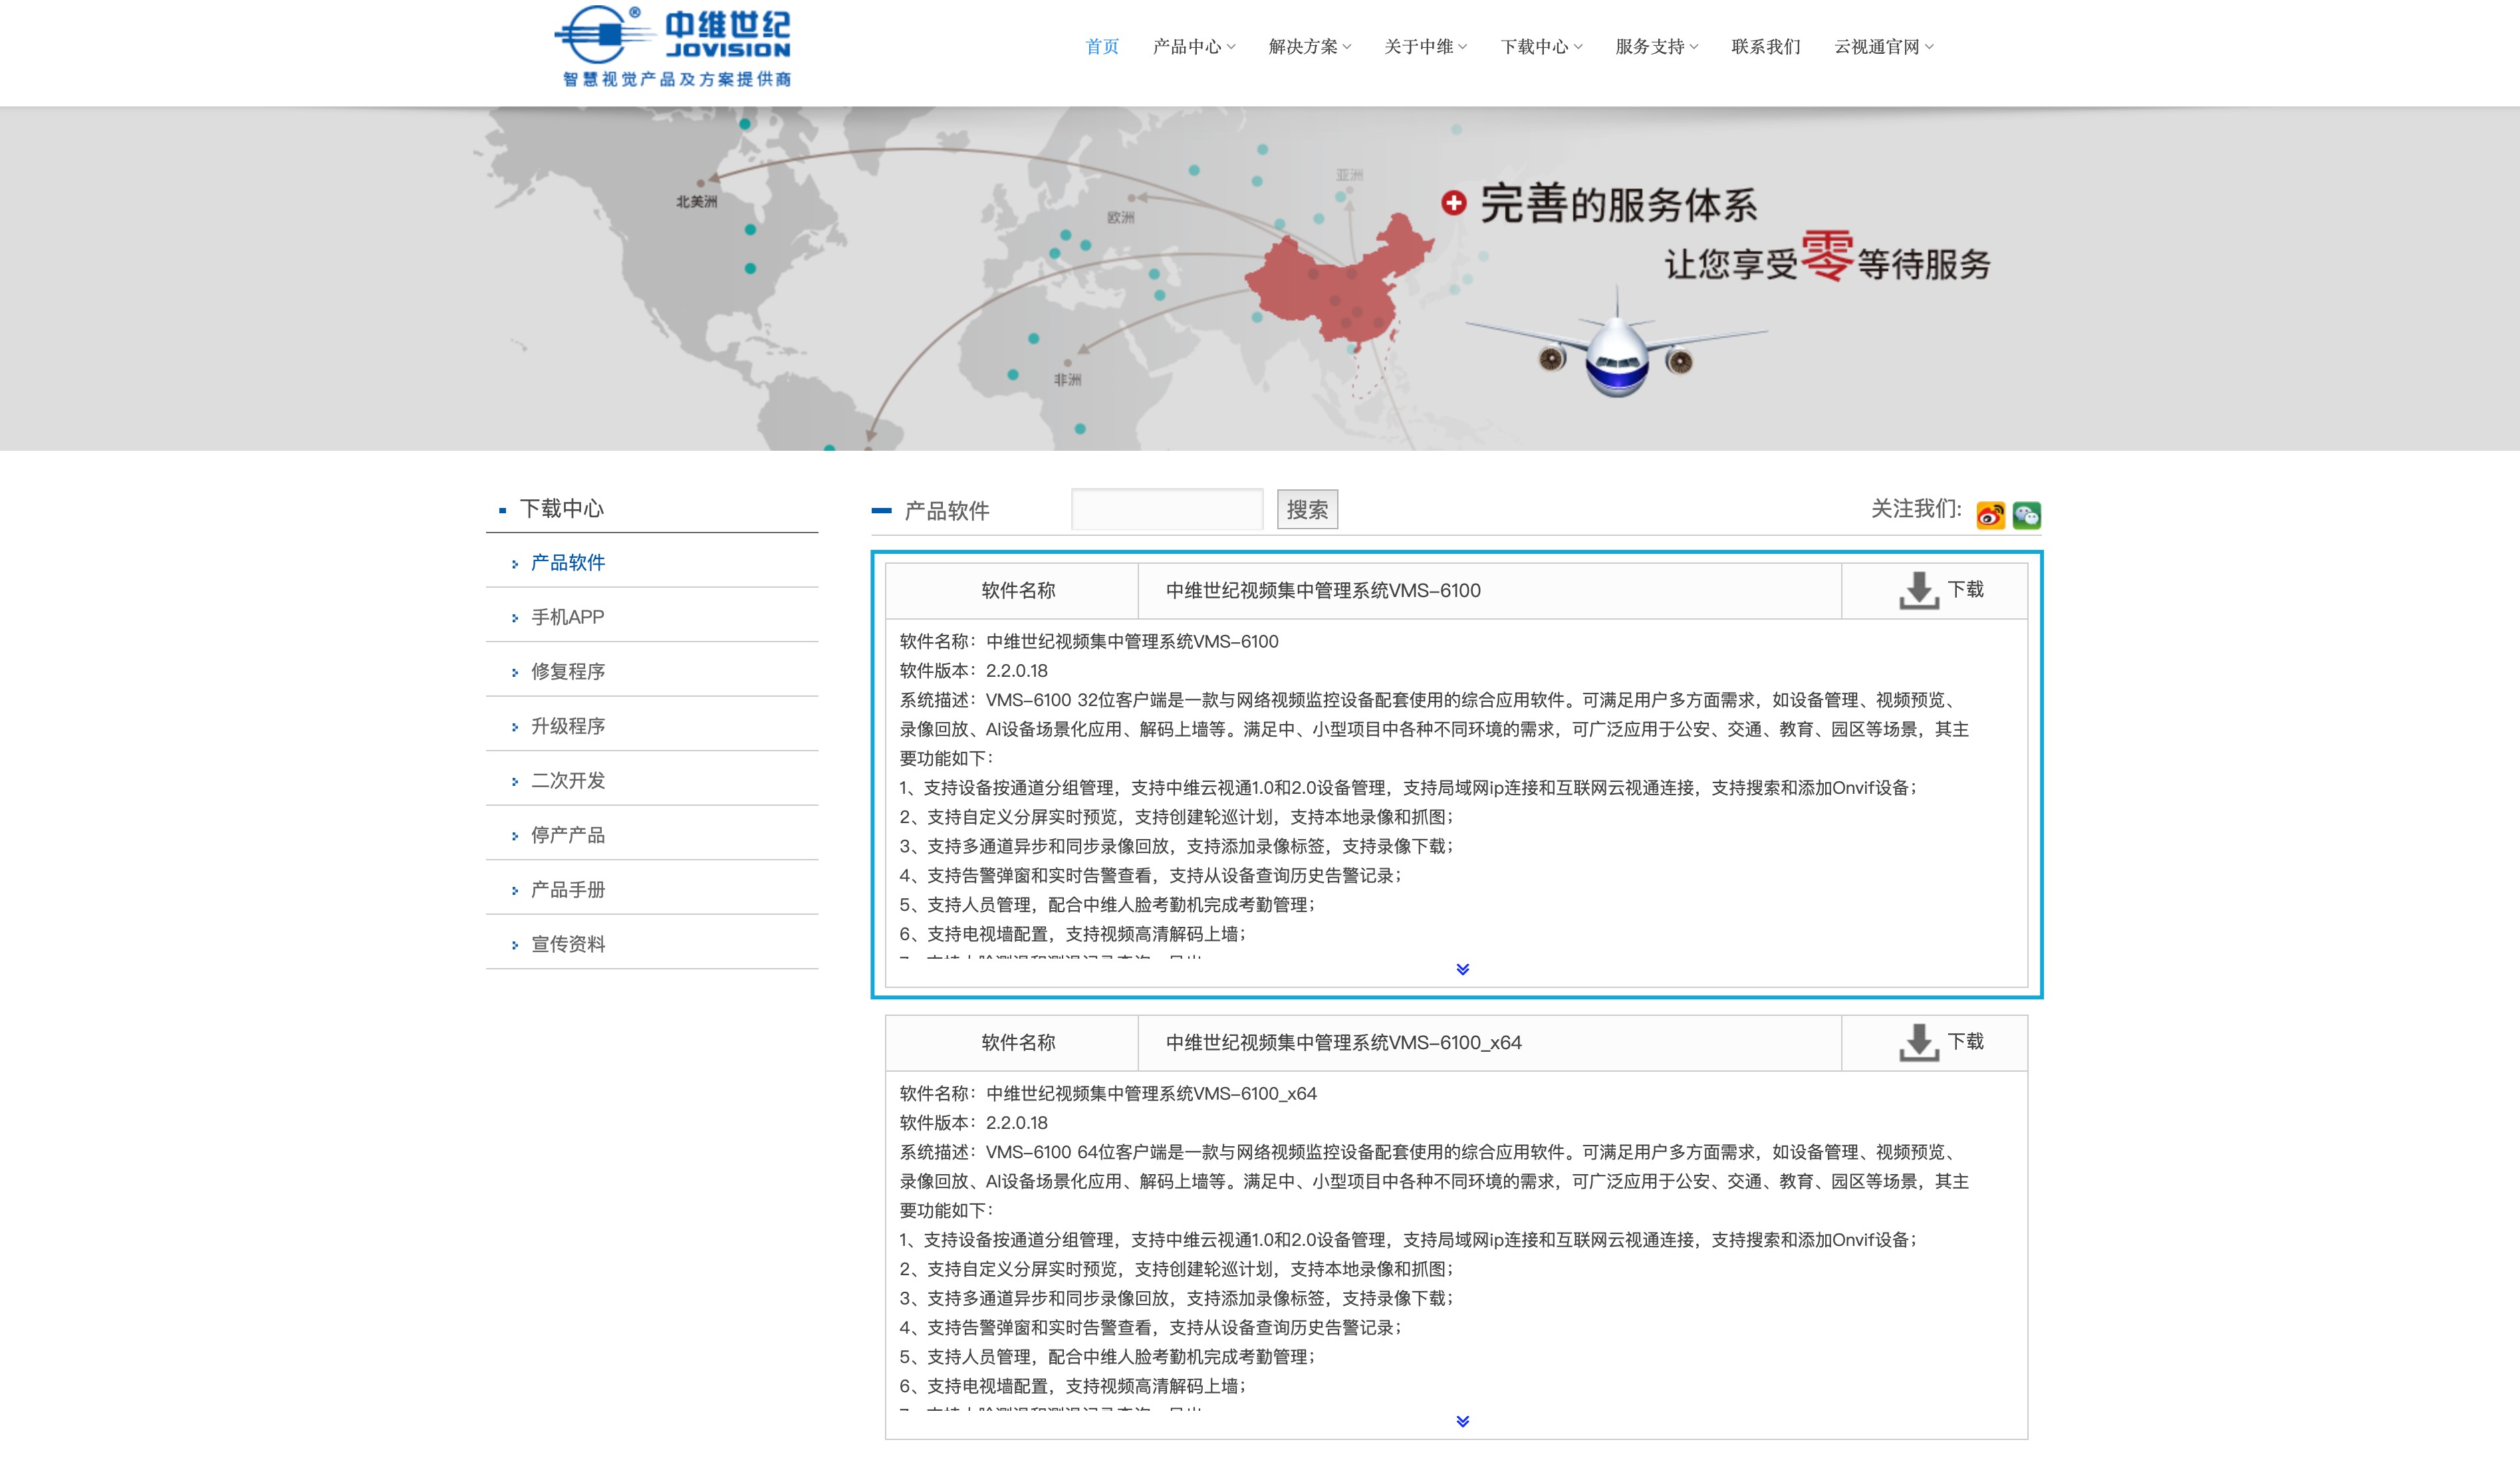The width and height of the screenshot is (2520, 1464).
Task: Click the 产品软件 section heading
Action: point(946,510)
